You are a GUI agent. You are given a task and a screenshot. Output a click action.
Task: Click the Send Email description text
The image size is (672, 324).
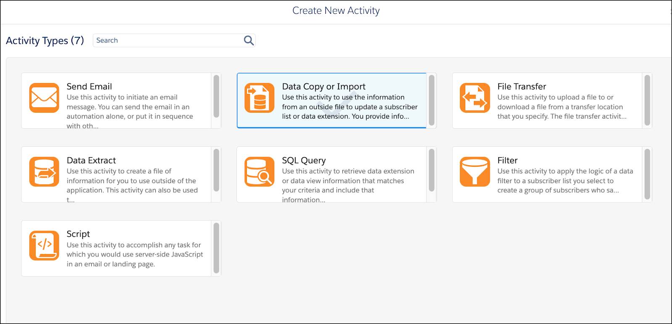130,111
